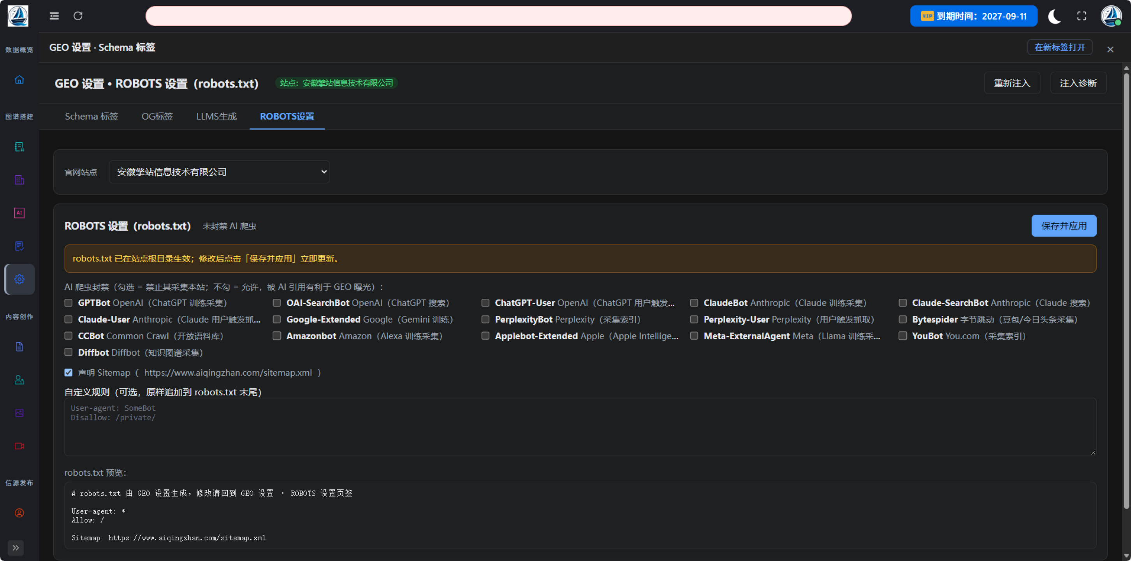
Task: Open the purple building sidebar icon
Action: click(x=19, y=180)
